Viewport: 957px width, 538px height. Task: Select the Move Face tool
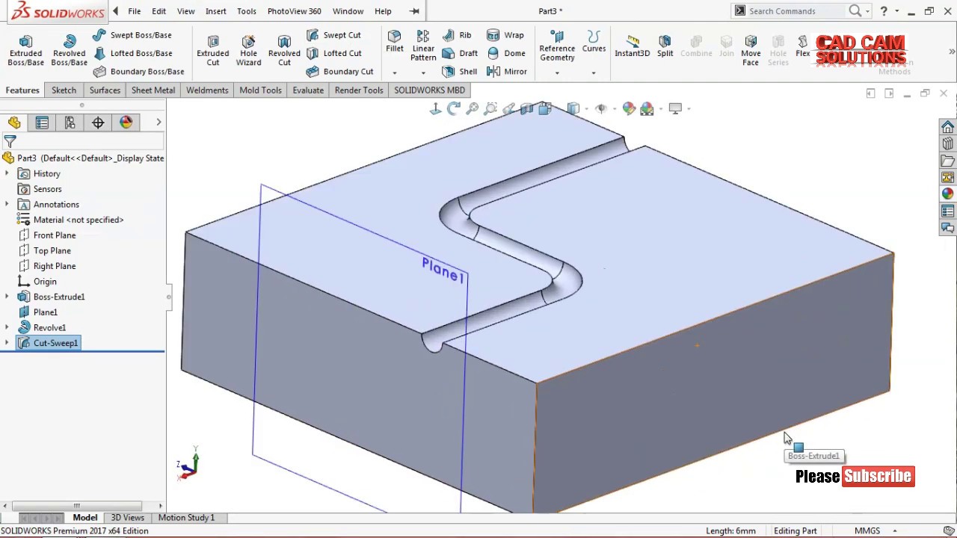click(x=751, y=50)
